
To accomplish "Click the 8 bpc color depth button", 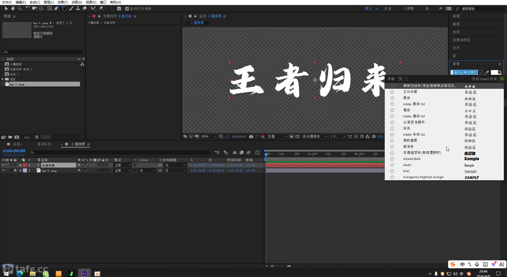I will coord(27,137).
